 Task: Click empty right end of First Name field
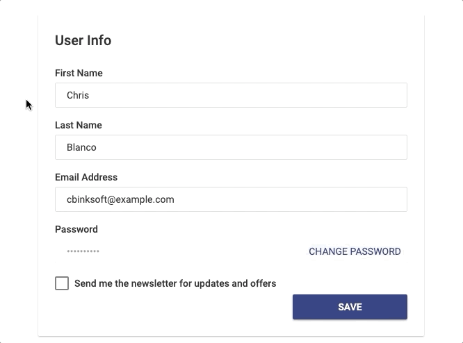point(375,95)
